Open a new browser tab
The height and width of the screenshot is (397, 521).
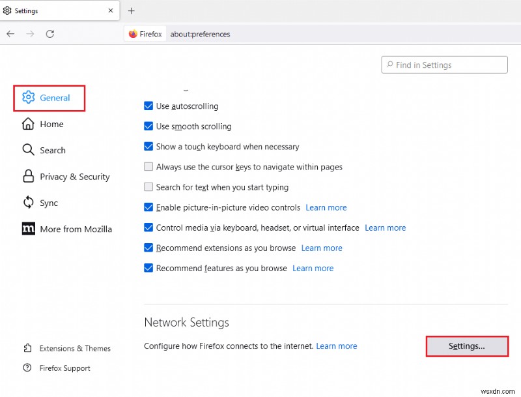(x=132, y=10)
